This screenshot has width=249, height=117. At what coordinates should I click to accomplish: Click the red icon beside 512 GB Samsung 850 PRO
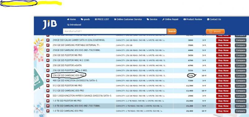48,91
